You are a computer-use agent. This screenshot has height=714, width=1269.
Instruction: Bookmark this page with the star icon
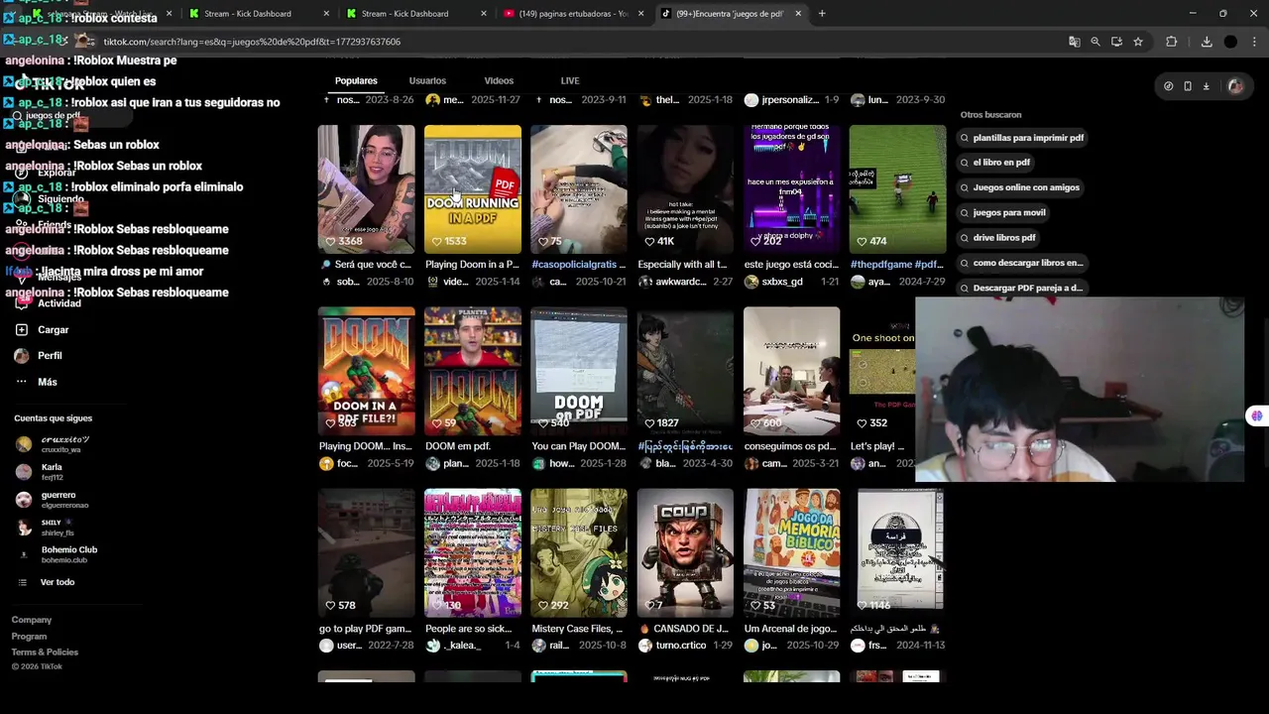coord(1138,42)
